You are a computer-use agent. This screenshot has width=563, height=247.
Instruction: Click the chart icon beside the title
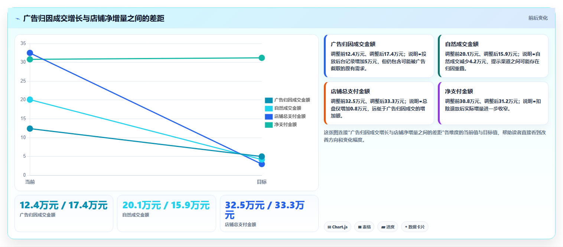click(17, 19)
